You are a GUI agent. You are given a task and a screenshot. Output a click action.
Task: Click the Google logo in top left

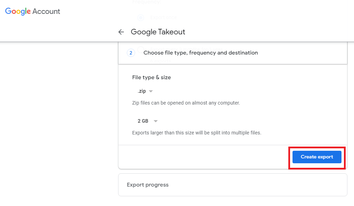(x=17, y=11)
